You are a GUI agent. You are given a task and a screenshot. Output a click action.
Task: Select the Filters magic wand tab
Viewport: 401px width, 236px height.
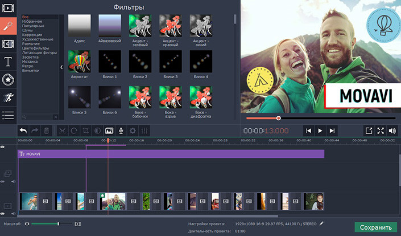click(8, 26)
